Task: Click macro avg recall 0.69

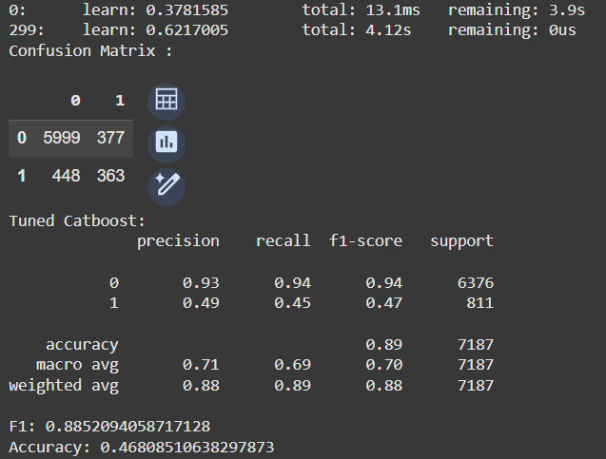Action: tap(293, 365)
